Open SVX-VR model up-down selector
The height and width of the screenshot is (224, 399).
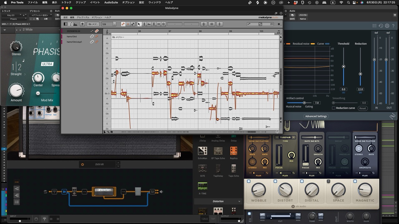pos(118,164)
